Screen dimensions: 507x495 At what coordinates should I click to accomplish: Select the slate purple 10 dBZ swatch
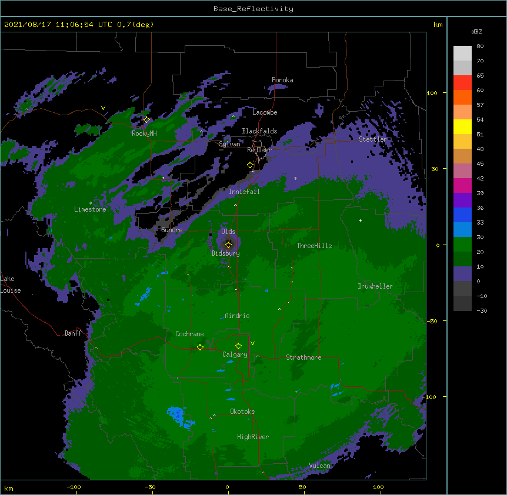coord(462,274)
